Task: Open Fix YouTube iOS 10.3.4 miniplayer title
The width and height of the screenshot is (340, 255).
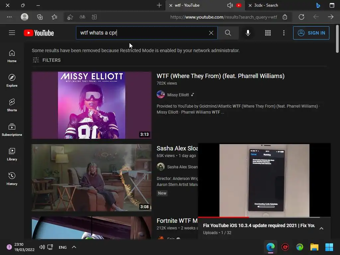Action: point(259,225)
